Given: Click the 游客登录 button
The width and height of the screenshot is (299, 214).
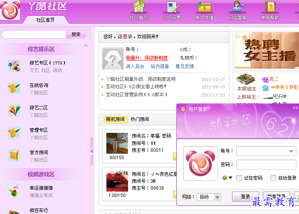Looking at the screenshot, I should (x=276, y=196).
